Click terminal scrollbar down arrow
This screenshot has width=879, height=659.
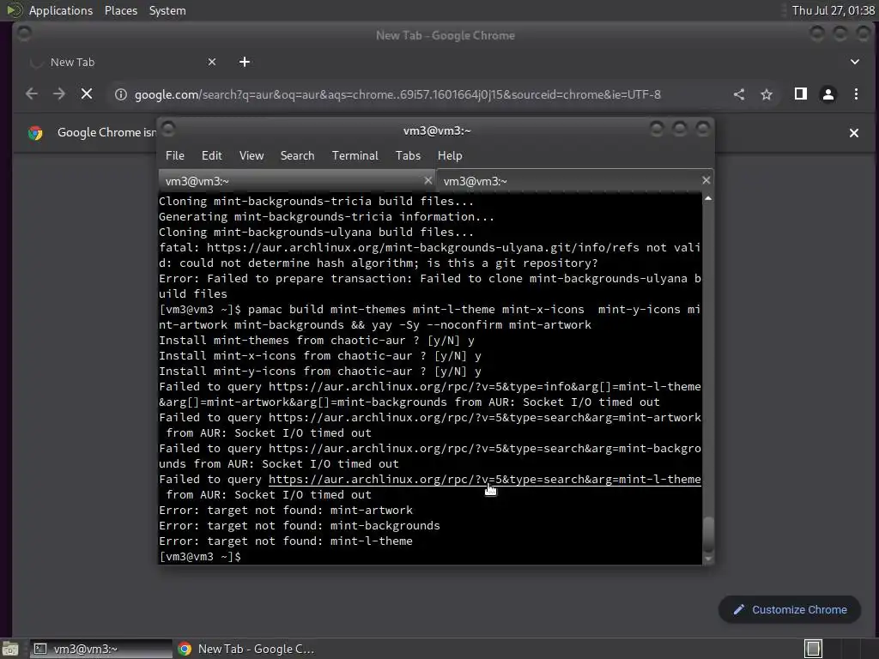pos(708,559)
